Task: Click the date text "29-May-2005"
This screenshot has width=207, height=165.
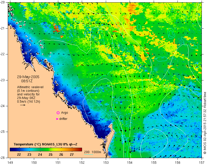Action: click(28, 77)
